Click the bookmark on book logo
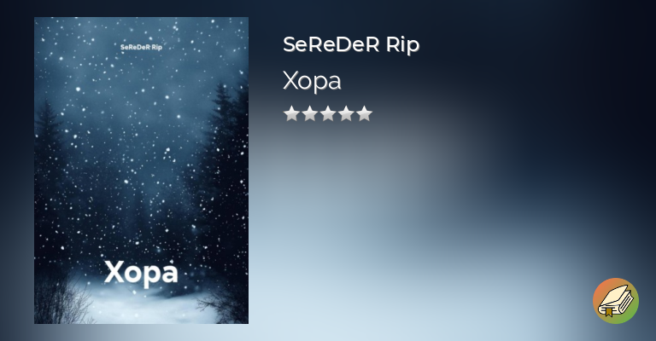 pyautogui.click(x=609, y=311)
